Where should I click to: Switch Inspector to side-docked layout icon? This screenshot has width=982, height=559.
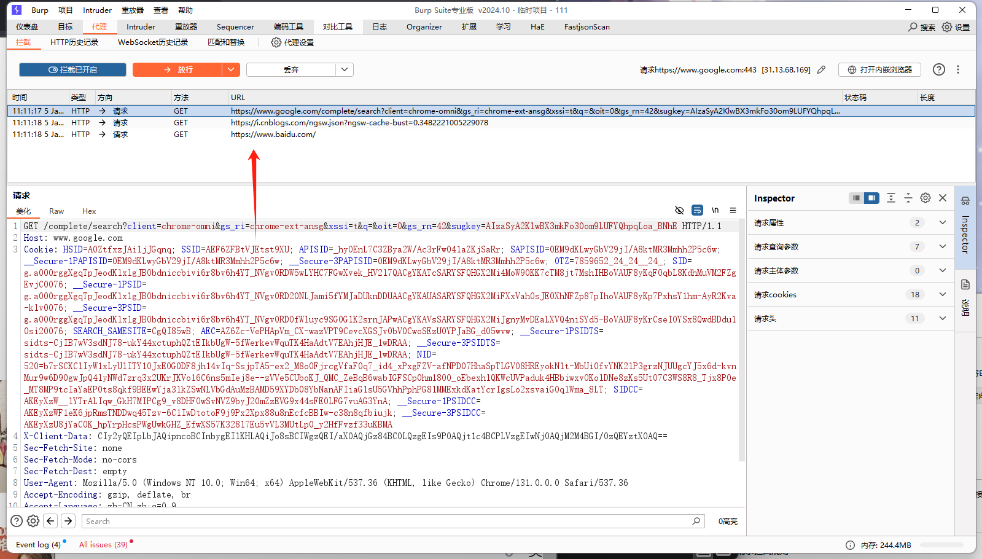(871, 198)
